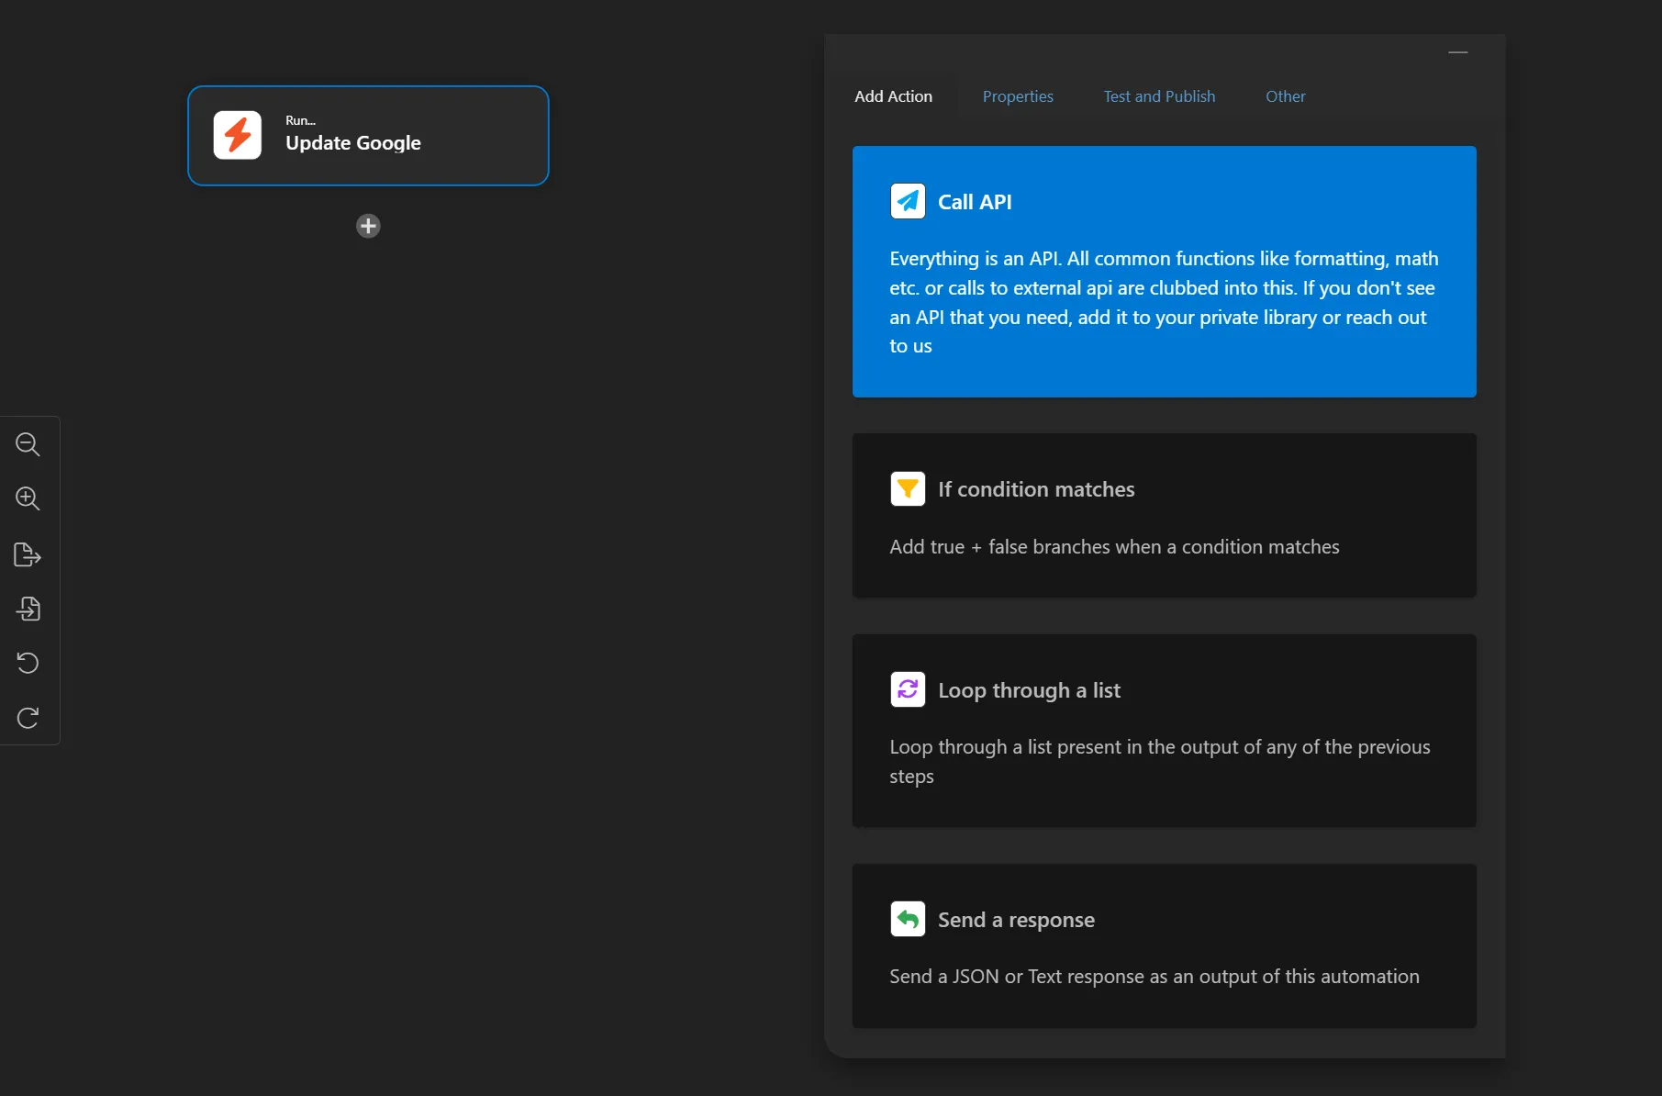Image resolution: width=1662 pixels, height=1096 pixels.
Task: Click the redo arrow icon
Action: pyautogui.click(x=28, y=718)
